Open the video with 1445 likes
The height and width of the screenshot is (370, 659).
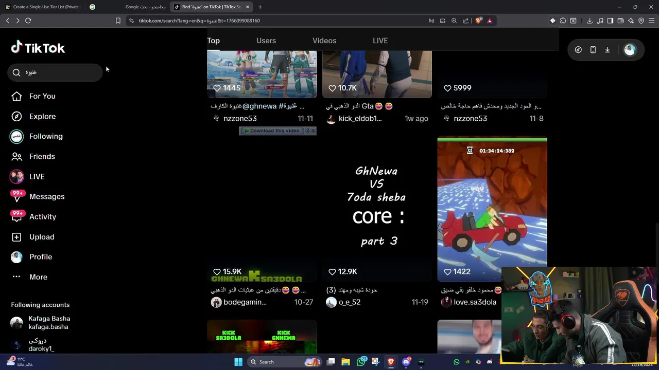pyautogui.click(x=262, y=74)
